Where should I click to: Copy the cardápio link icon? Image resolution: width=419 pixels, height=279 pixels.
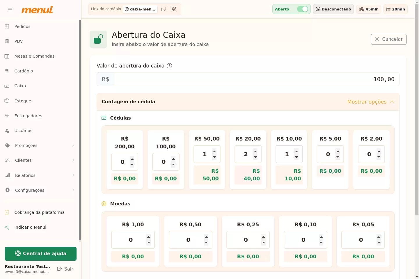(164, 9)
